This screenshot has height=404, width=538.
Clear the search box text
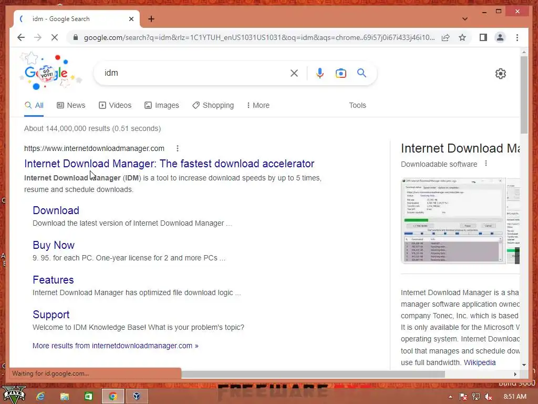point(294,73)
